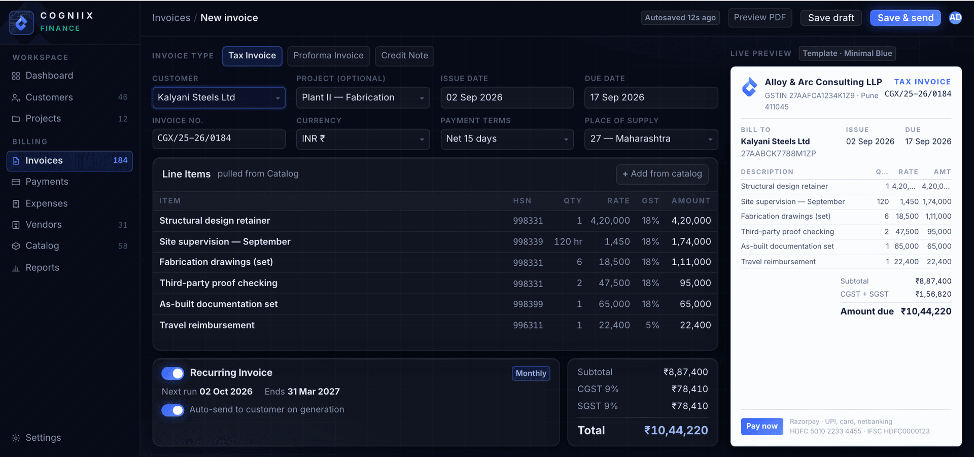Open Projects in the sidebar
974x457 pixels.
(x=69, y=119)
